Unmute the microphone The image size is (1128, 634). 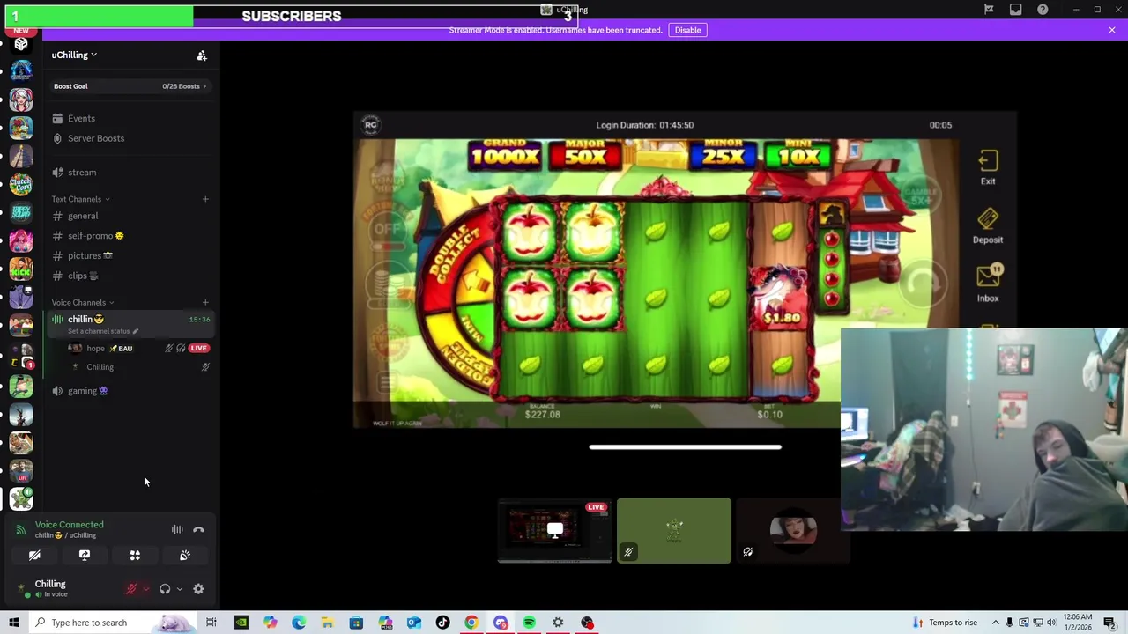(131, 589)
